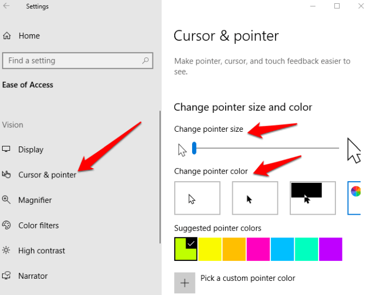This screenshot has width=369, height=295.
Task: Maximize the Settings window
Action: click(x=337, y=6)
